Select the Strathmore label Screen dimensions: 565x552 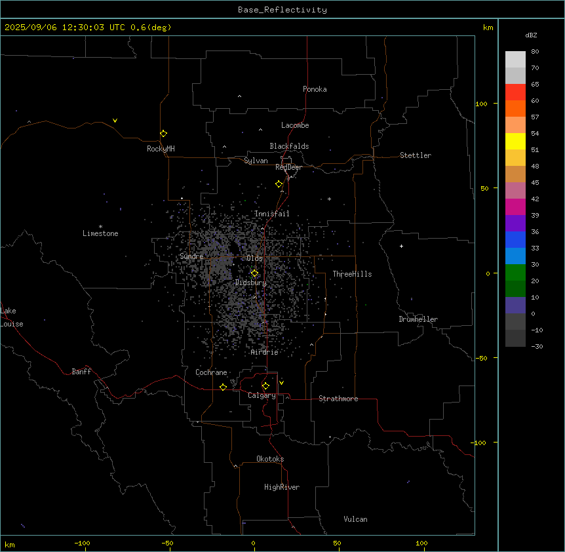(x=338, y=399)
